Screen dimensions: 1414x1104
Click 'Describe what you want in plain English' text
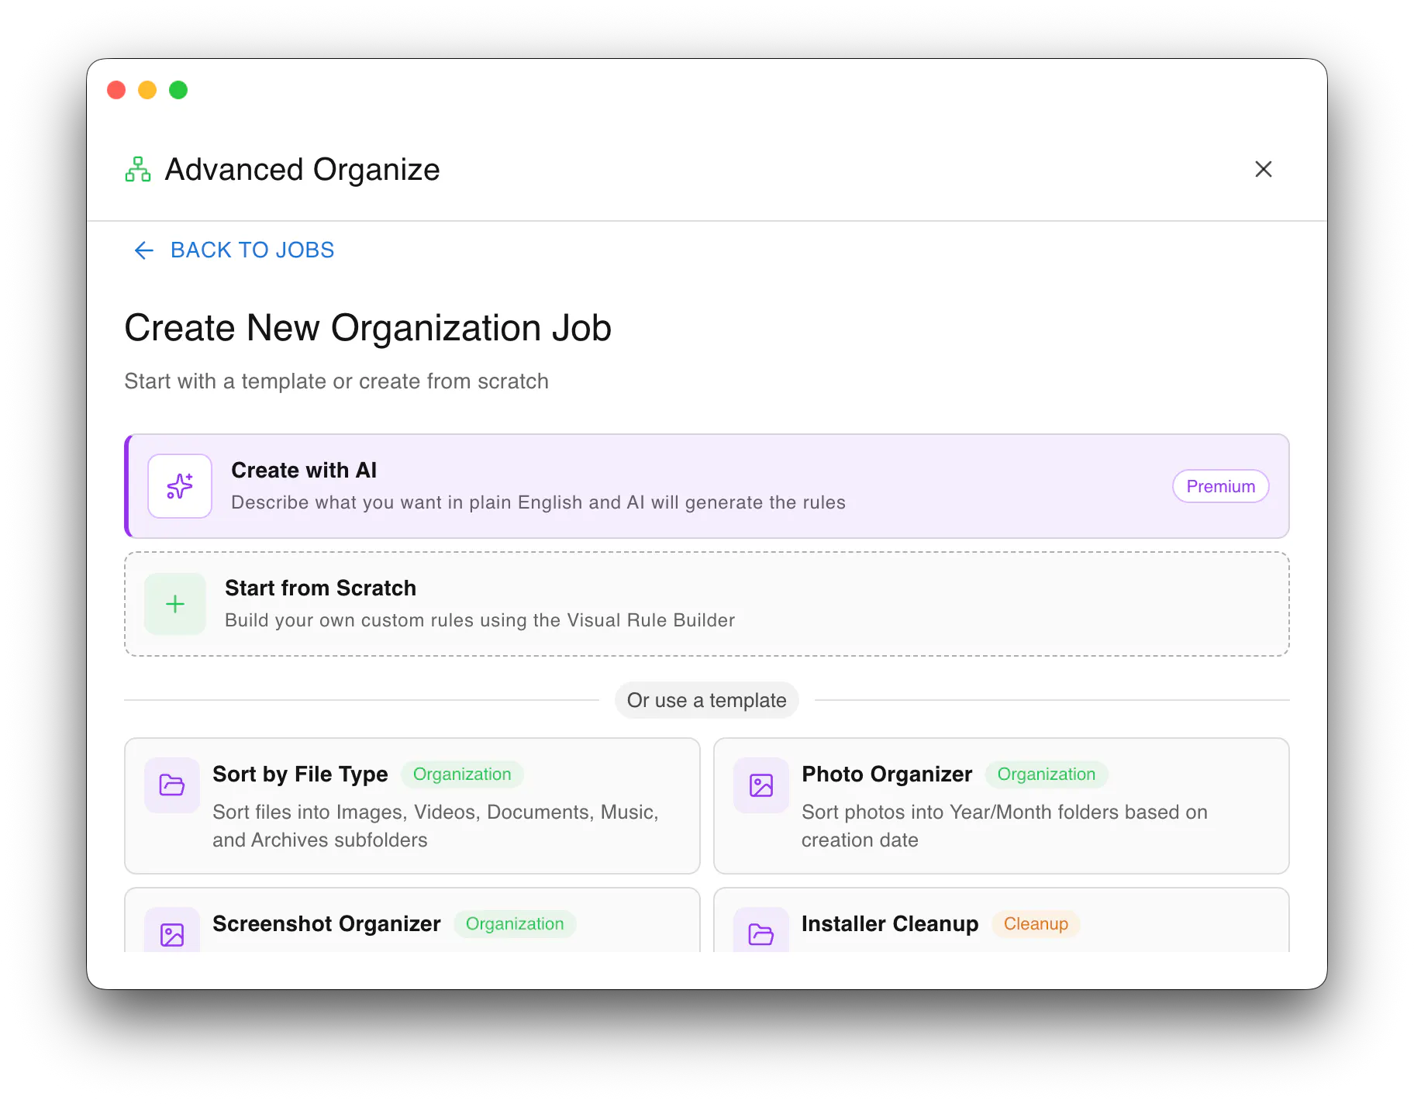click(538, 502)
